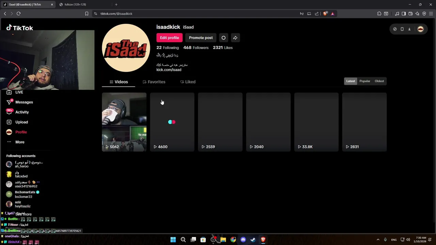
Task: Show hidden system tray icons
Action: tap(378, 240)
